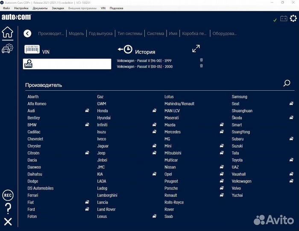Choose Volkswagen from manufacturer list
This screenshot has height=231, width=299.
(241, 181)
